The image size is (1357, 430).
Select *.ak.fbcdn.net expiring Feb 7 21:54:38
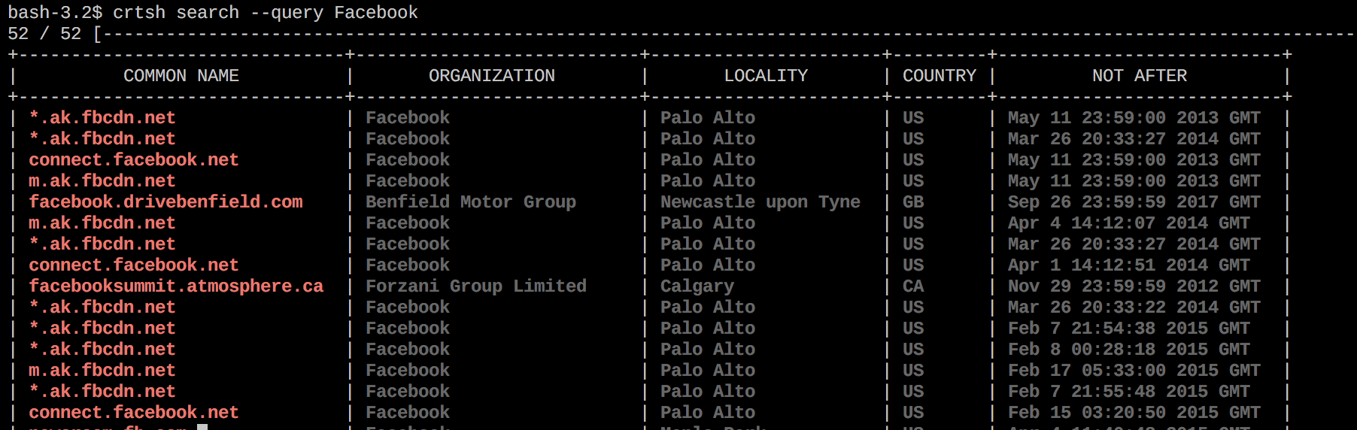click(x=102, y=329)
